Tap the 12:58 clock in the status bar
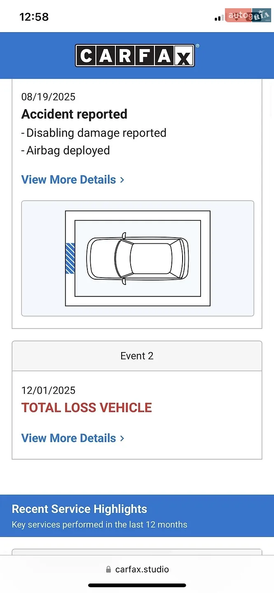Viewport: 274px width, 593px height. pos(34,17)
